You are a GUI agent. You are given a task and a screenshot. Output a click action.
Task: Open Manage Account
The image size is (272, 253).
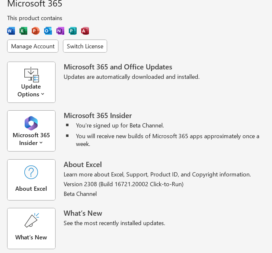click(x=33, y=46)
